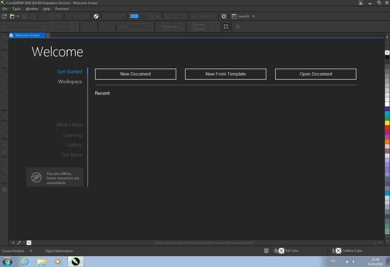Pick the yellow swatch in the color palette

coord(387,123)
